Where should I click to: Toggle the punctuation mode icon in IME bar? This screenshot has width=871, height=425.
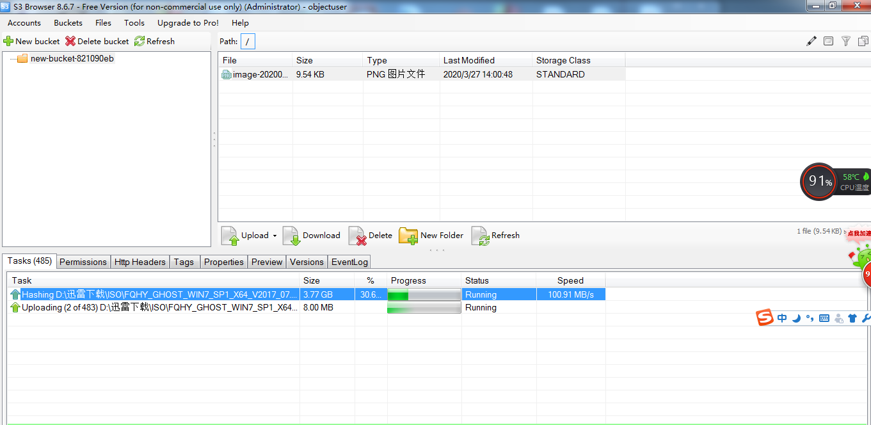pos(810,318)
